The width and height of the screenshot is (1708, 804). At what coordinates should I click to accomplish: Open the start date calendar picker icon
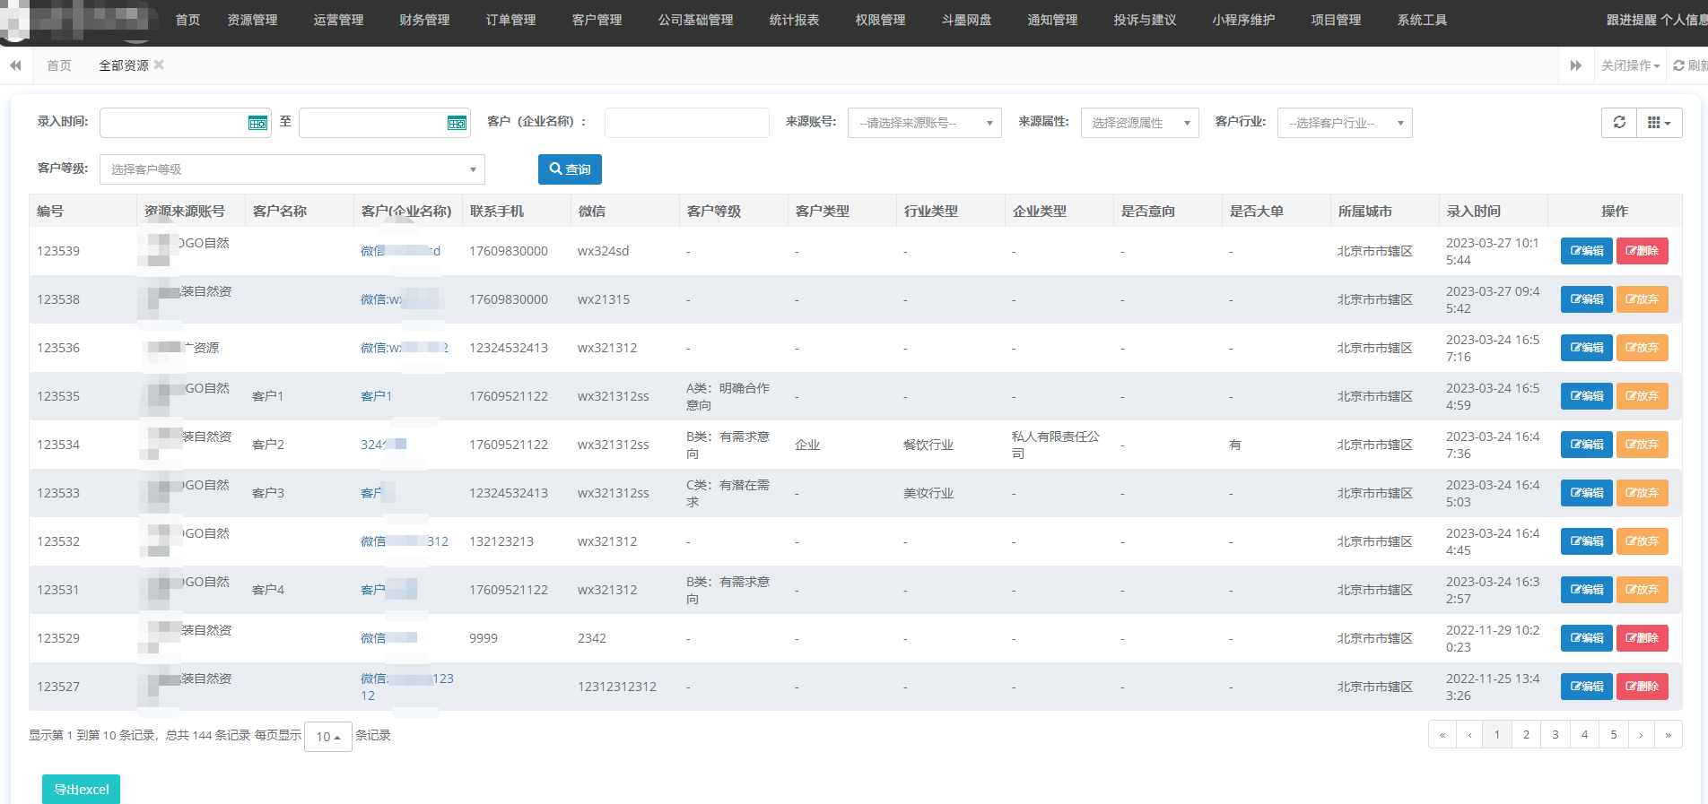click(x=257, y=123)
